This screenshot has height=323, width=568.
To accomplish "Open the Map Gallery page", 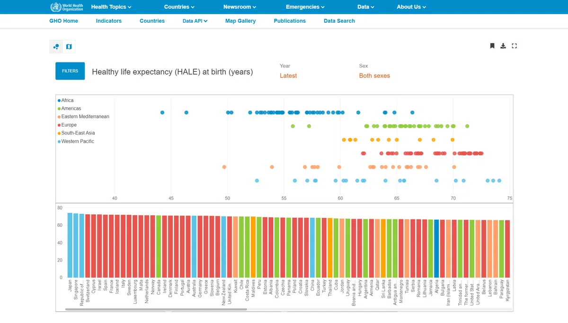I will tap(240, 21).
